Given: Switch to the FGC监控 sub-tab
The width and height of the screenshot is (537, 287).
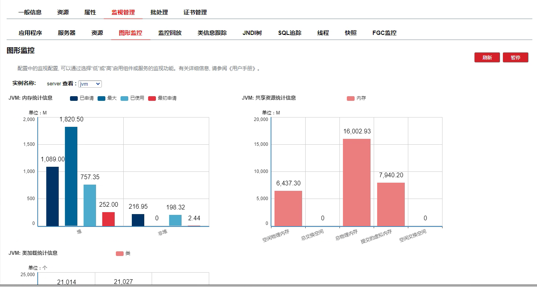Looking at the screenshot, I should [x=384, y=33].
